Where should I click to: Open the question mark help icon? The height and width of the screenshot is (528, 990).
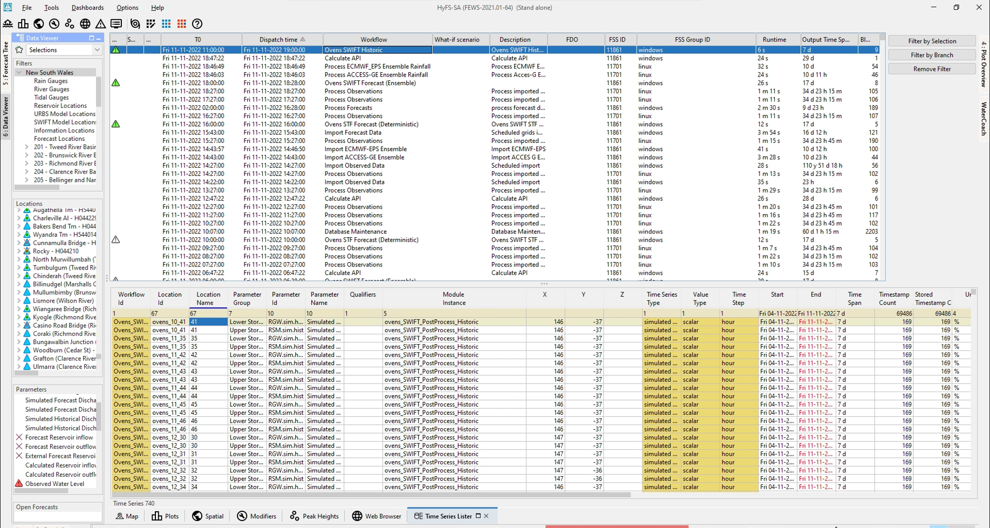coord(197,24)
